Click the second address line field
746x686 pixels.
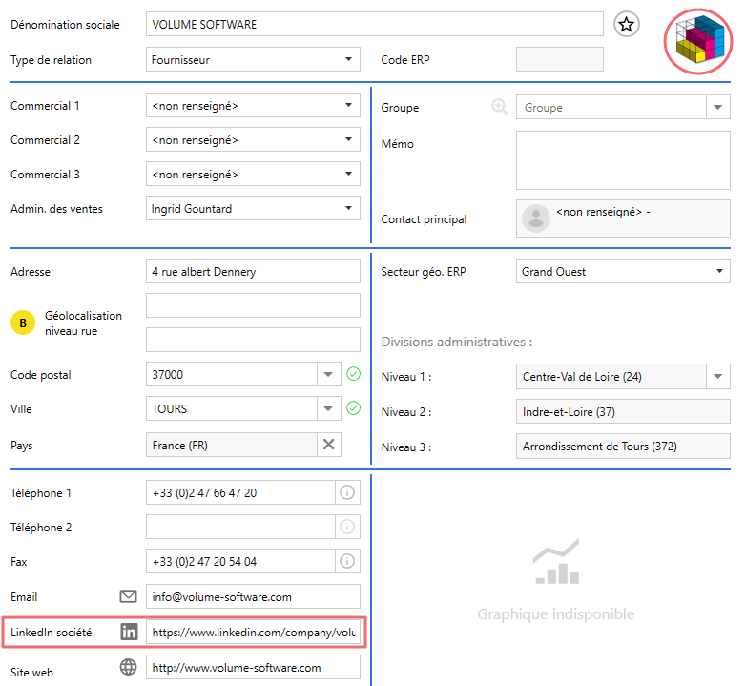[x=253, y=305]
